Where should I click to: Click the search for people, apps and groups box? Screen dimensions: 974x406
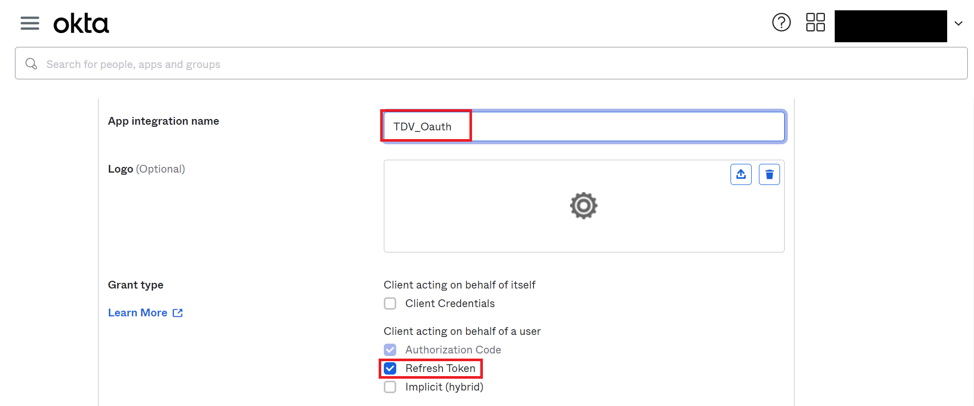pos(491,63)
